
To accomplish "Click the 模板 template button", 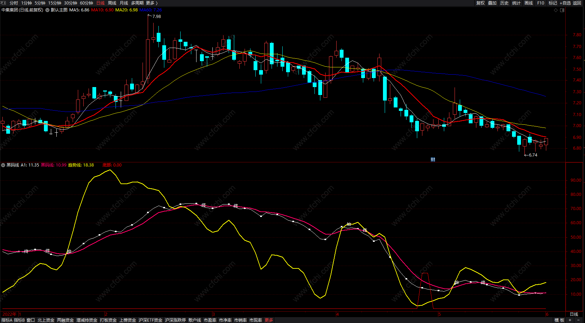I will [559, 320].
